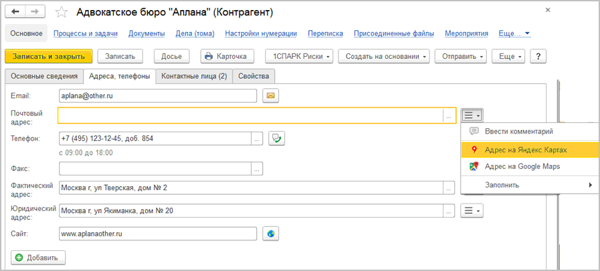This screenshot has width=600, height=271.
Task: Select Ввести комментарий menu entry
Action: [518, 131]
